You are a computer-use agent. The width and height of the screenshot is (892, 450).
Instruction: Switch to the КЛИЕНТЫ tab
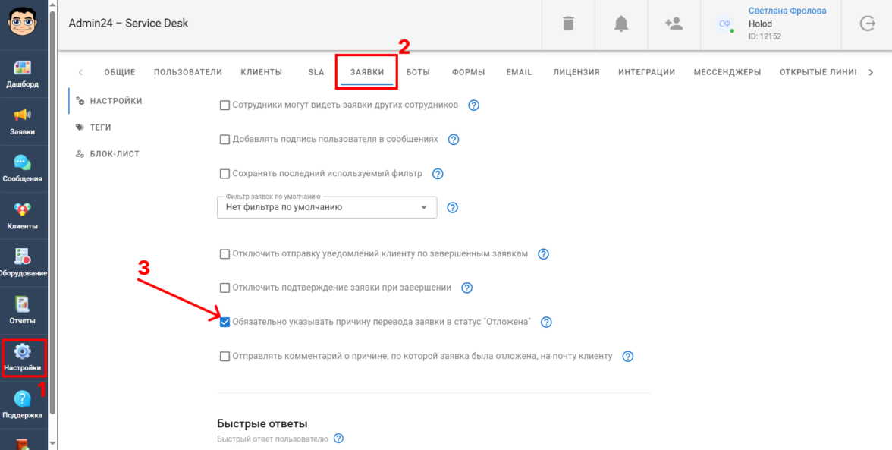pos(261,72)
